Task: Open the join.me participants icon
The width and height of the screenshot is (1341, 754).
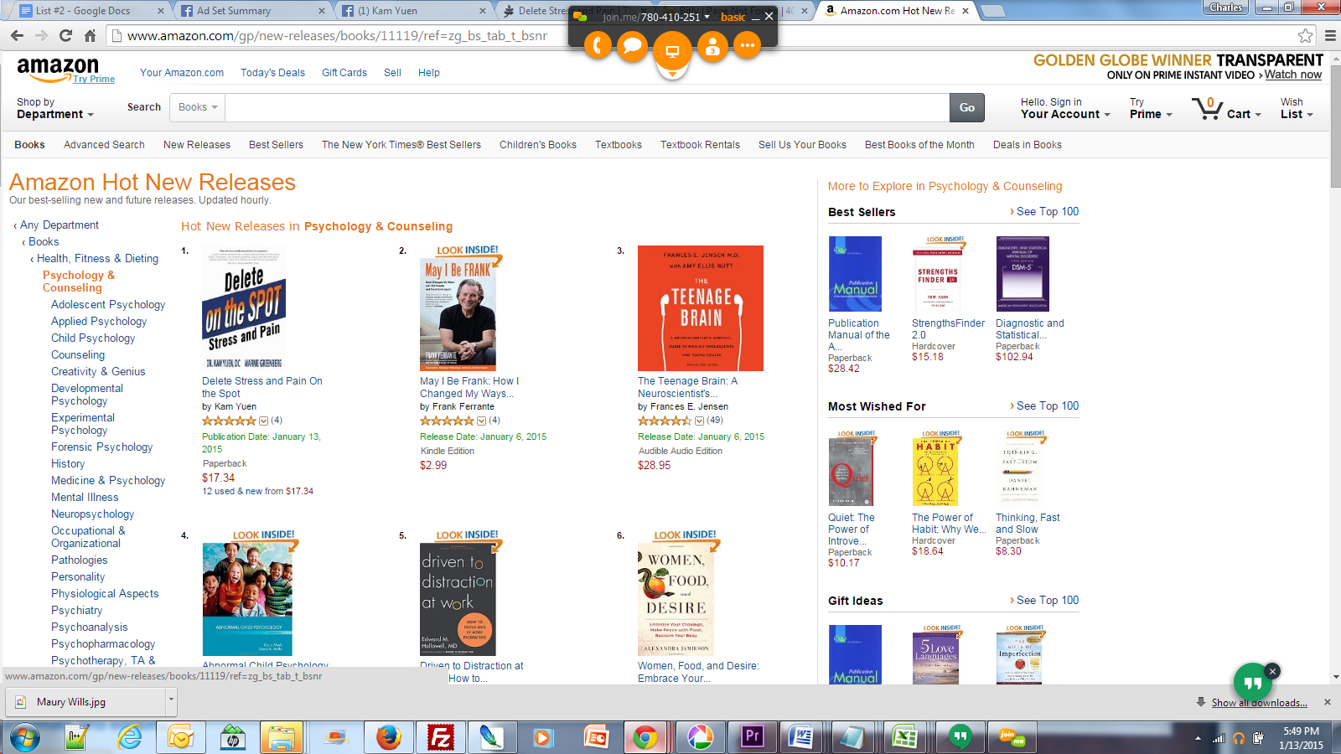Action: (712, 45)
